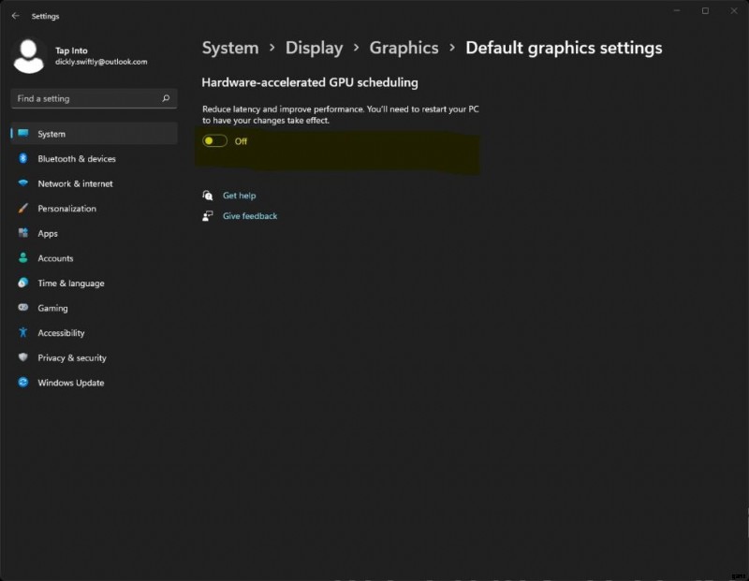Open the System category
Image resolution: width=749 pixels, height=581 pixels.
tap(95, 134)
